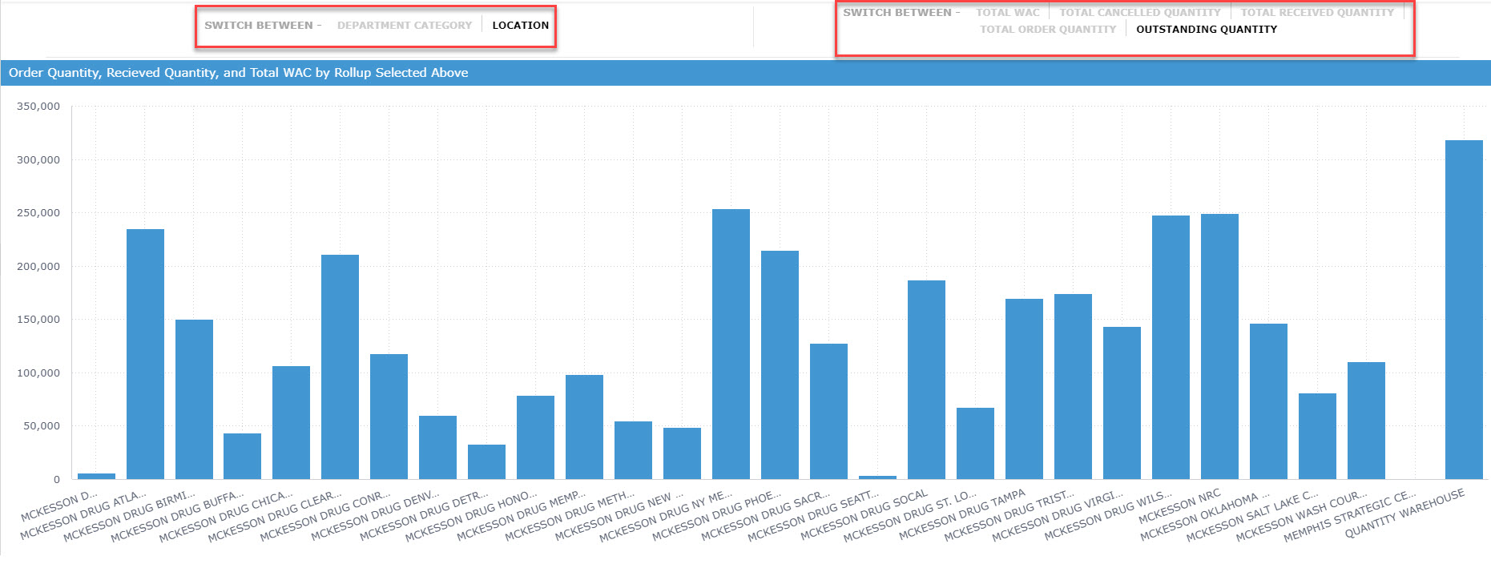Switch rollup to Department Category
This screenshot has width=1491, height=568.
point(405,26)
